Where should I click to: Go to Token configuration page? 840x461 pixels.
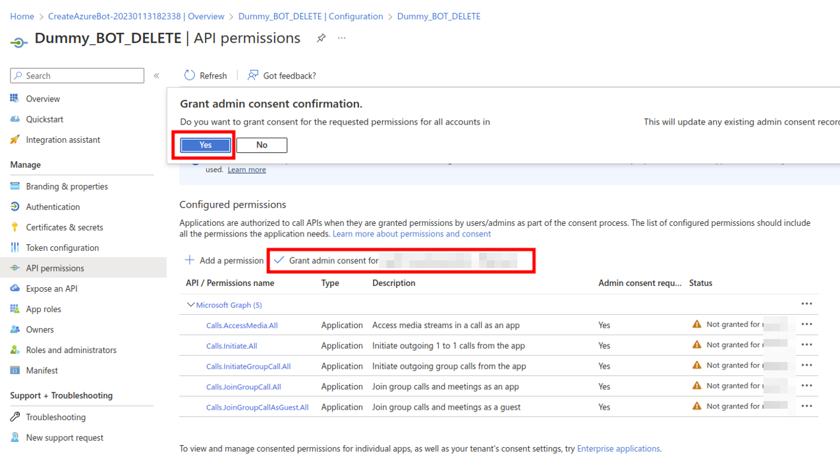tap(62, 248)
